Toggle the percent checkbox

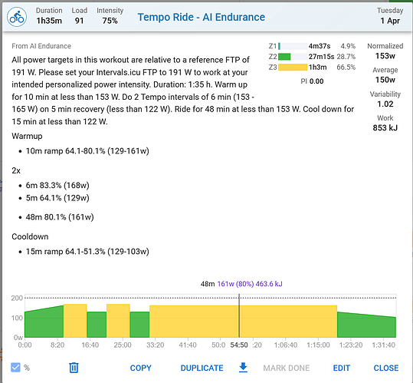[x=15, y=368]
